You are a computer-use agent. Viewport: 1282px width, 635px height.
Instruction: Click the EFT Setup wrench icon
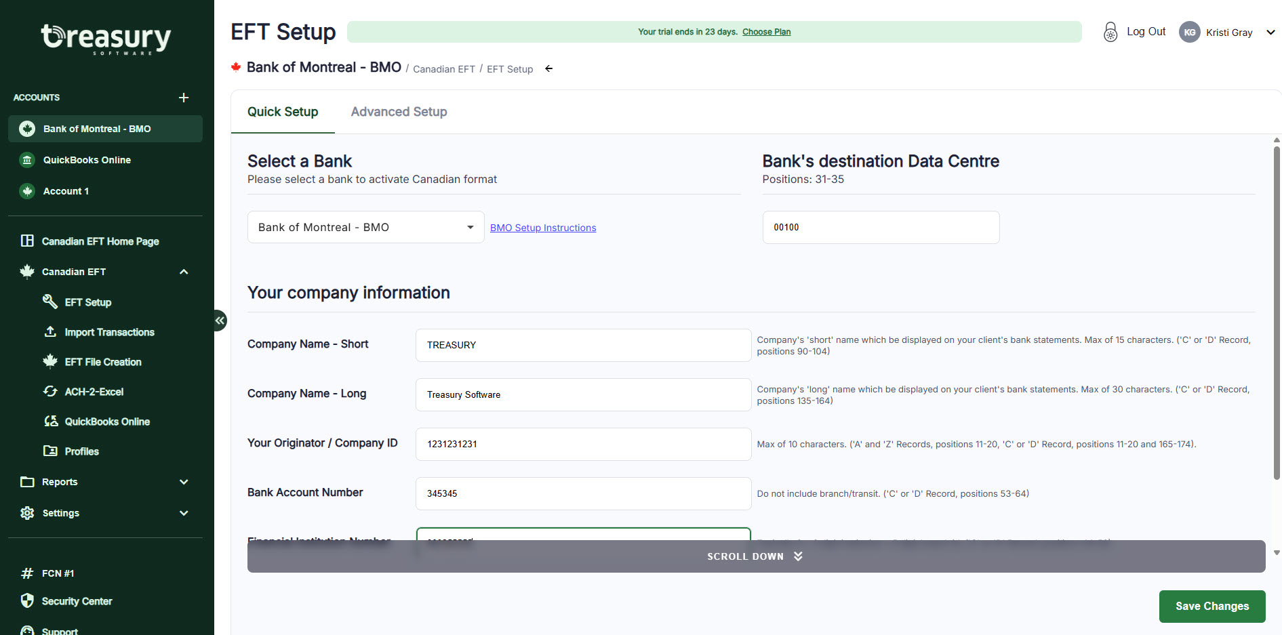(50, 302)
